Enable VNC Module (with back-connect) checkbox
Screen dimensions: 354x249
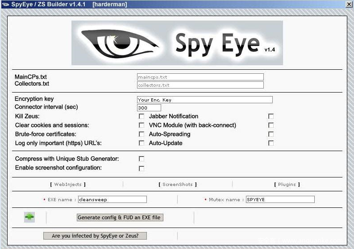click(271, 125)
